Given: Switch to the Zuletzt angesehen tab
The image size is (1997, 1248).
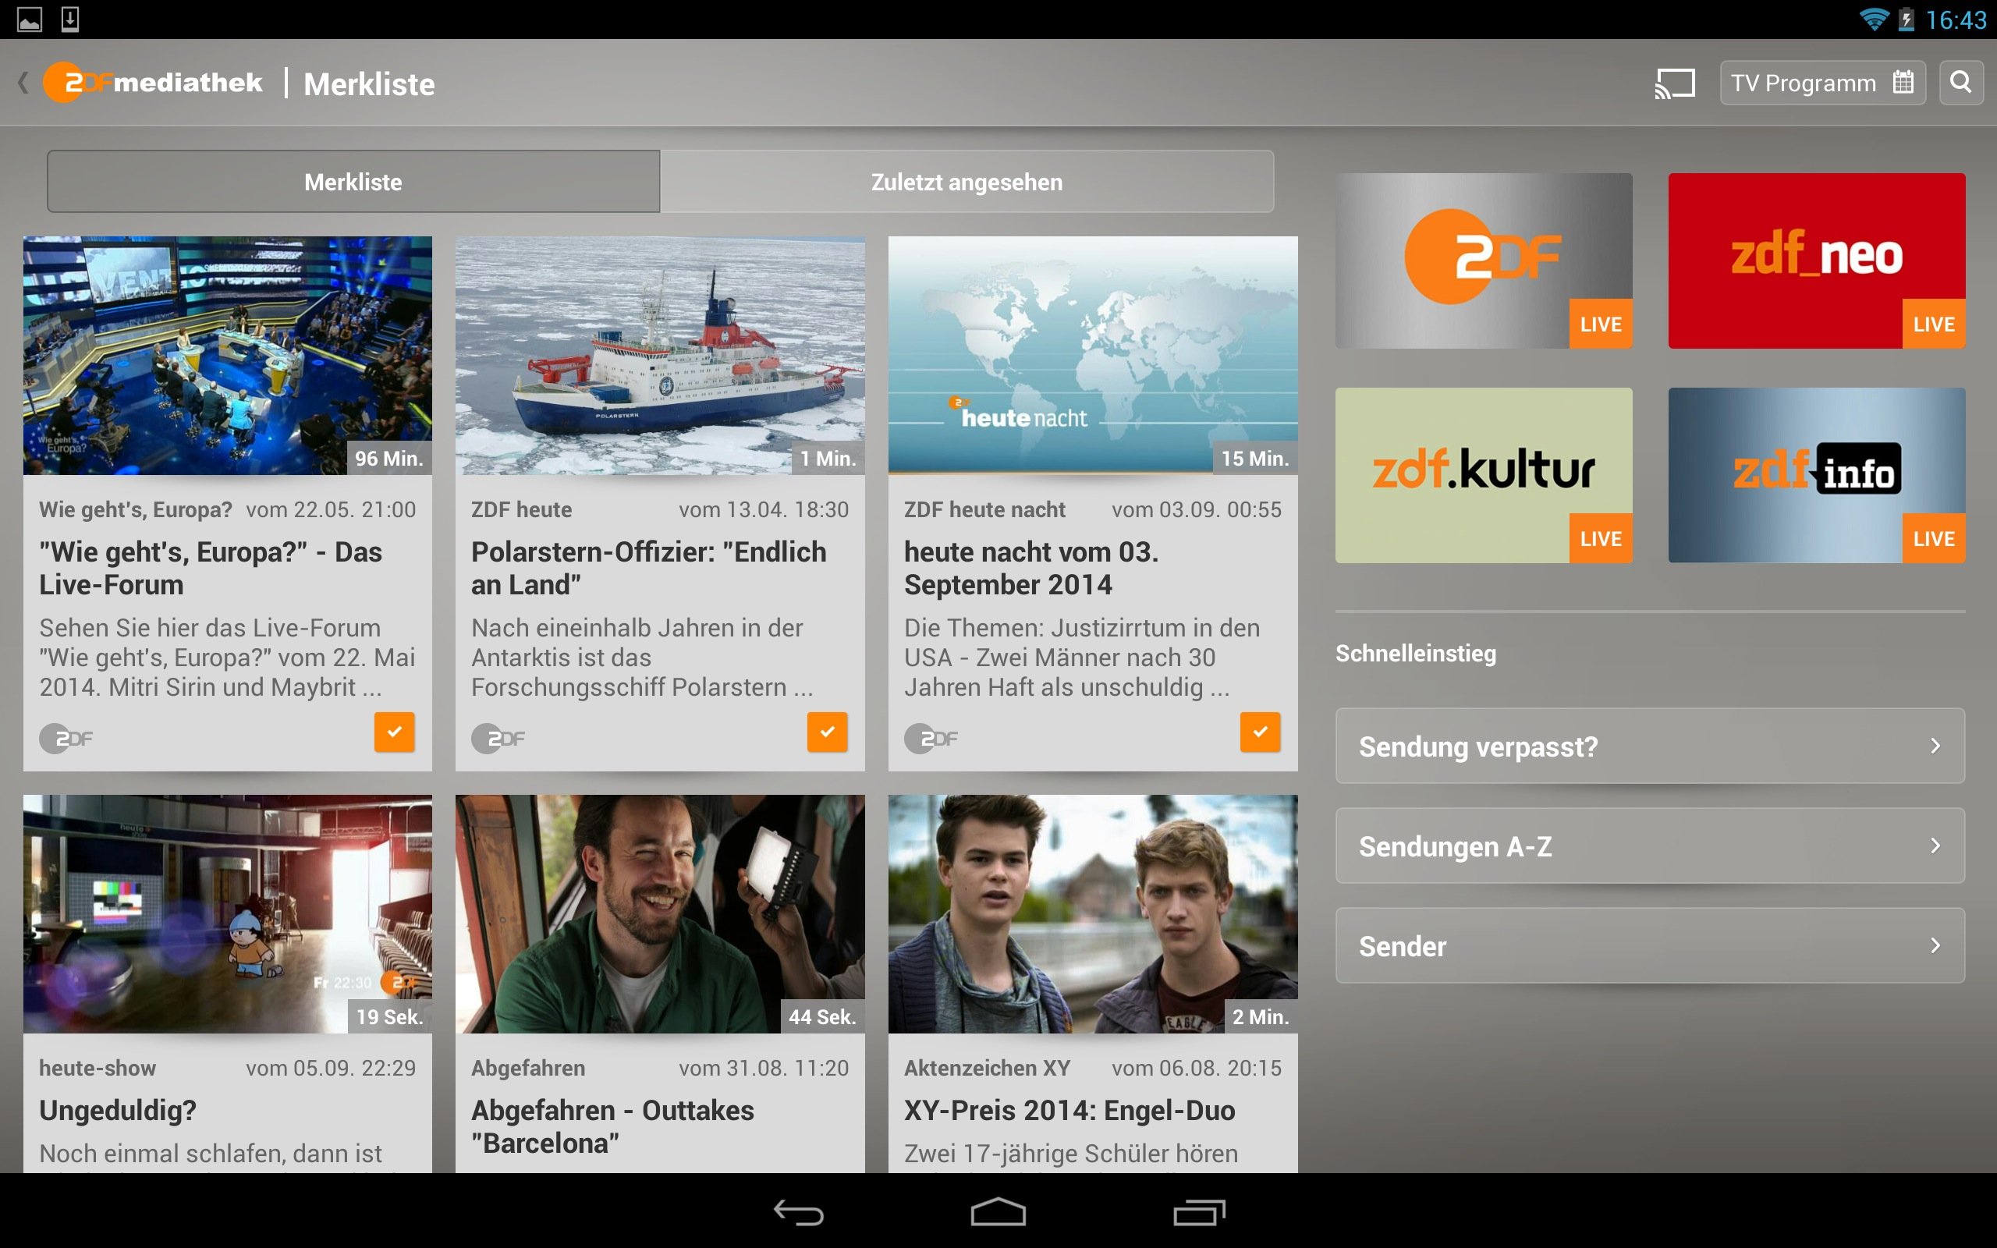Looking at the screenshot, I should point(967,182).
